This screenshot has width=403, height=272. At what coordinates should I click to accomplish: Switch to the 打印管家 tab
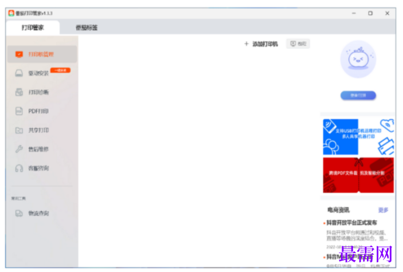click(x=33, y=27)
